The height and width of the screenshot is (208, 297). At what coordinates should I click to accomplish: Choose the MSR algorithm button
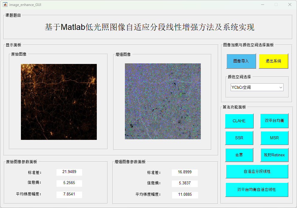click(274, 138)
